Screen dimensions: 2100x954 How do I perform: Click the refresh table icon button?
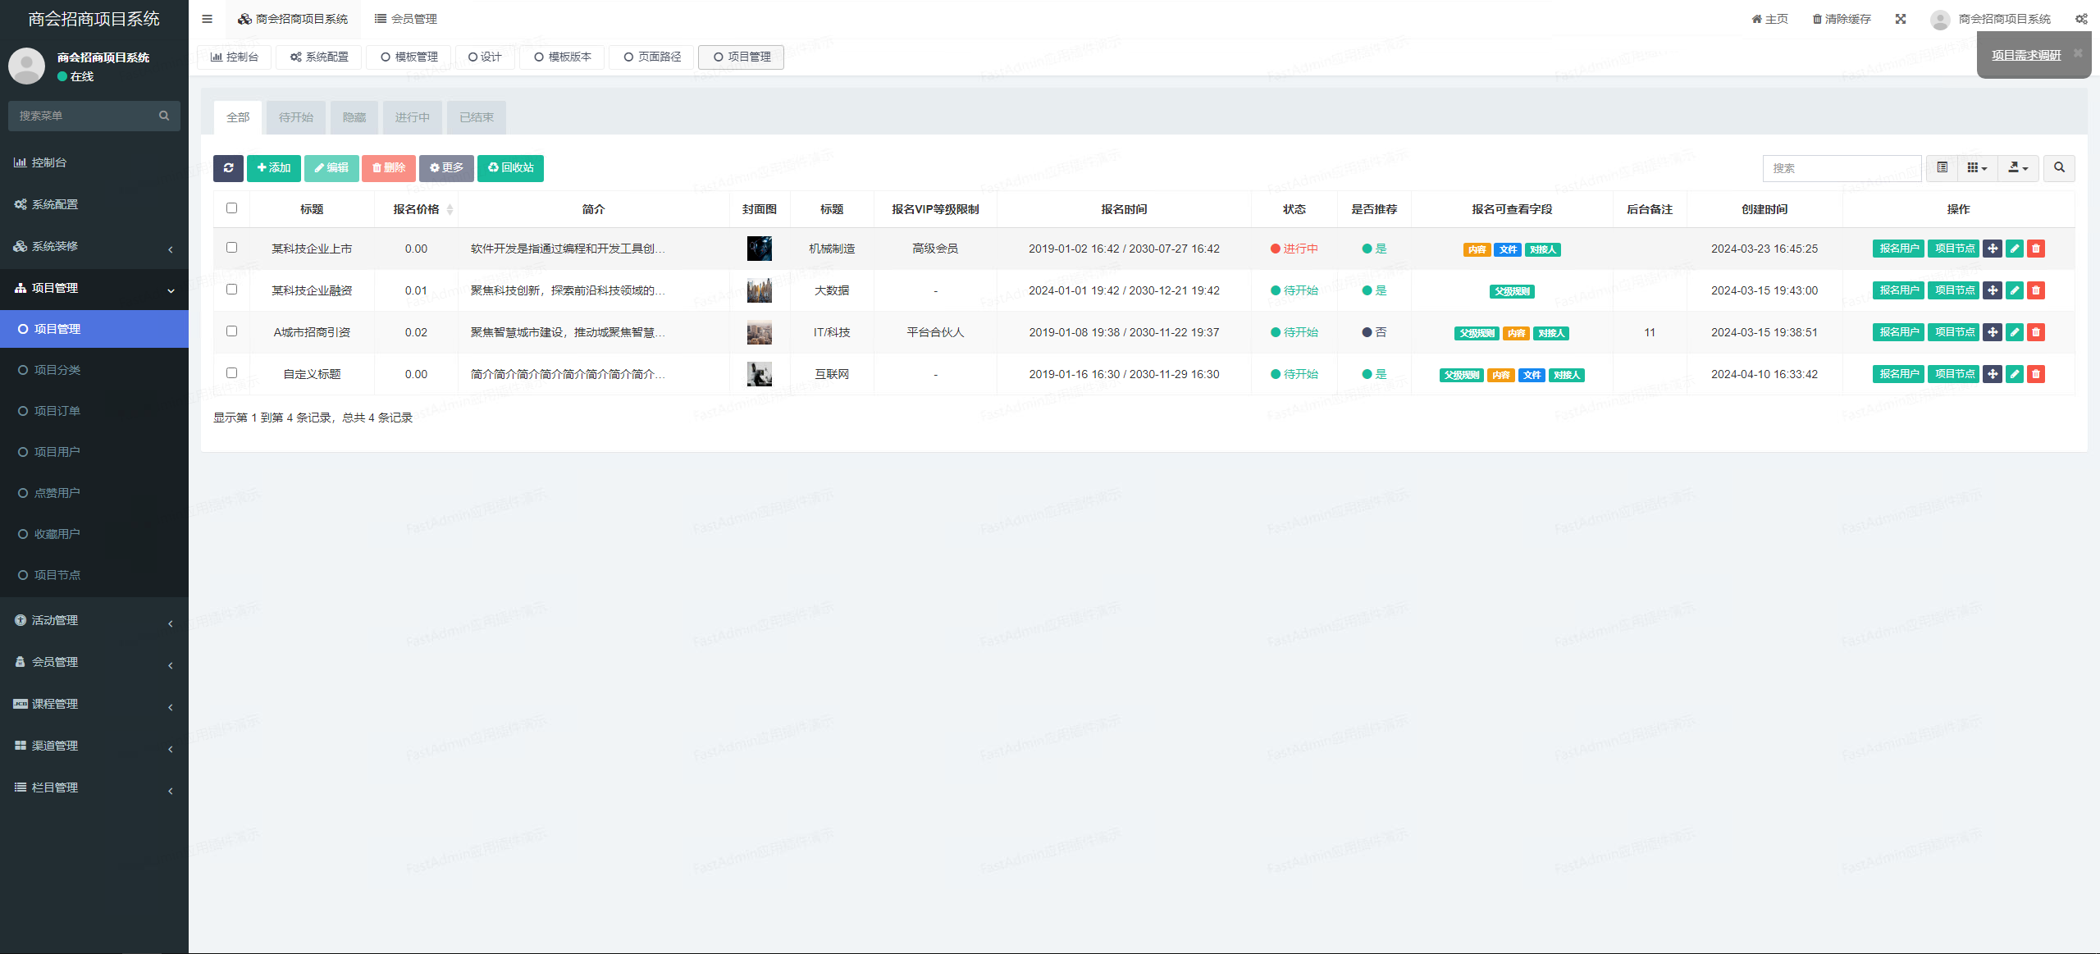tap(228, 168)
